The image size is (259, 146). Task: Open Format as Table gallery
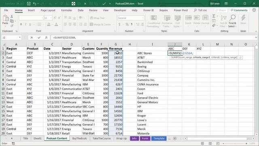pyautogui.click(x=167, y=21)
